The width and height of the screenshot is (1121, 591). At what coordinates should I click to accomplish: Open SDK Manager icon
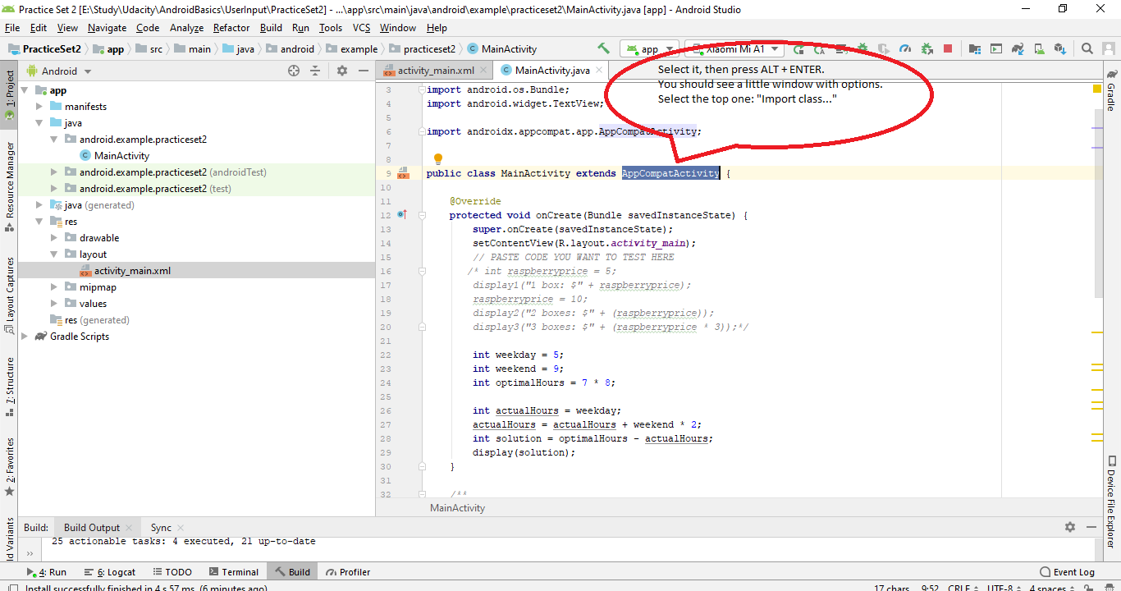point(1060,48)
